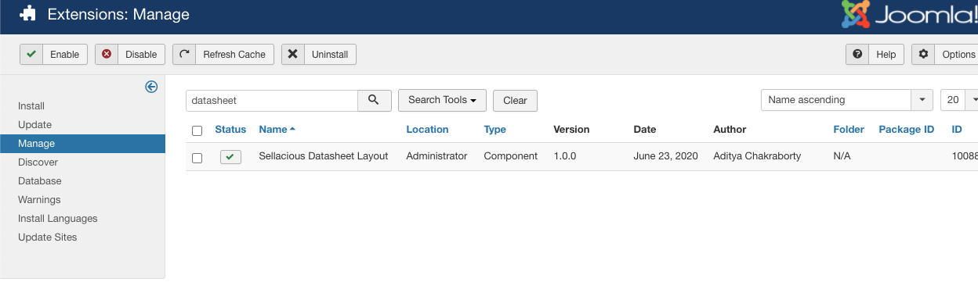Click the Sellacious Datasheet Layout name
978x282 pixels.
point(324,156)
